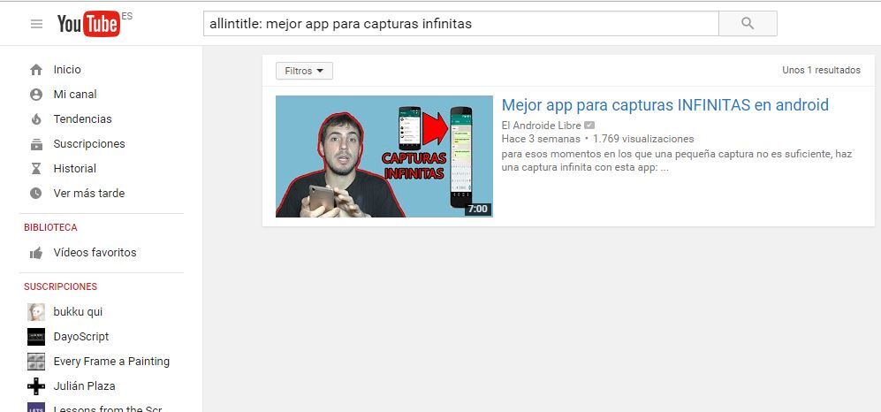Open the bukku qui channel subscription

tap(78, 312)
